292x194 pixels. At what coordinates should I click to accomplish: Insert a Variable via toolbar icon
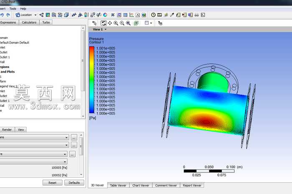click(113, 15)
